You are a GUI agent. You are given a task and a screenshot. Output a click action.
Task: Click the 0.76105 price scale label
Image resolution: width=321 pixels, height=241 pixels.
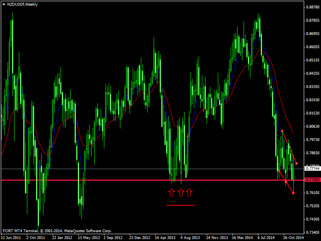click(313, 193)
